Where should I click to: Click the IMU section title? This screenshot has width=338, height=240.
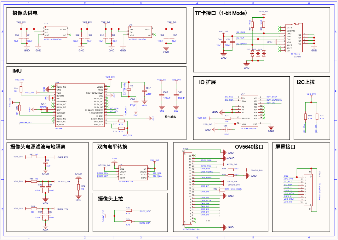click(x=17, y=71)
